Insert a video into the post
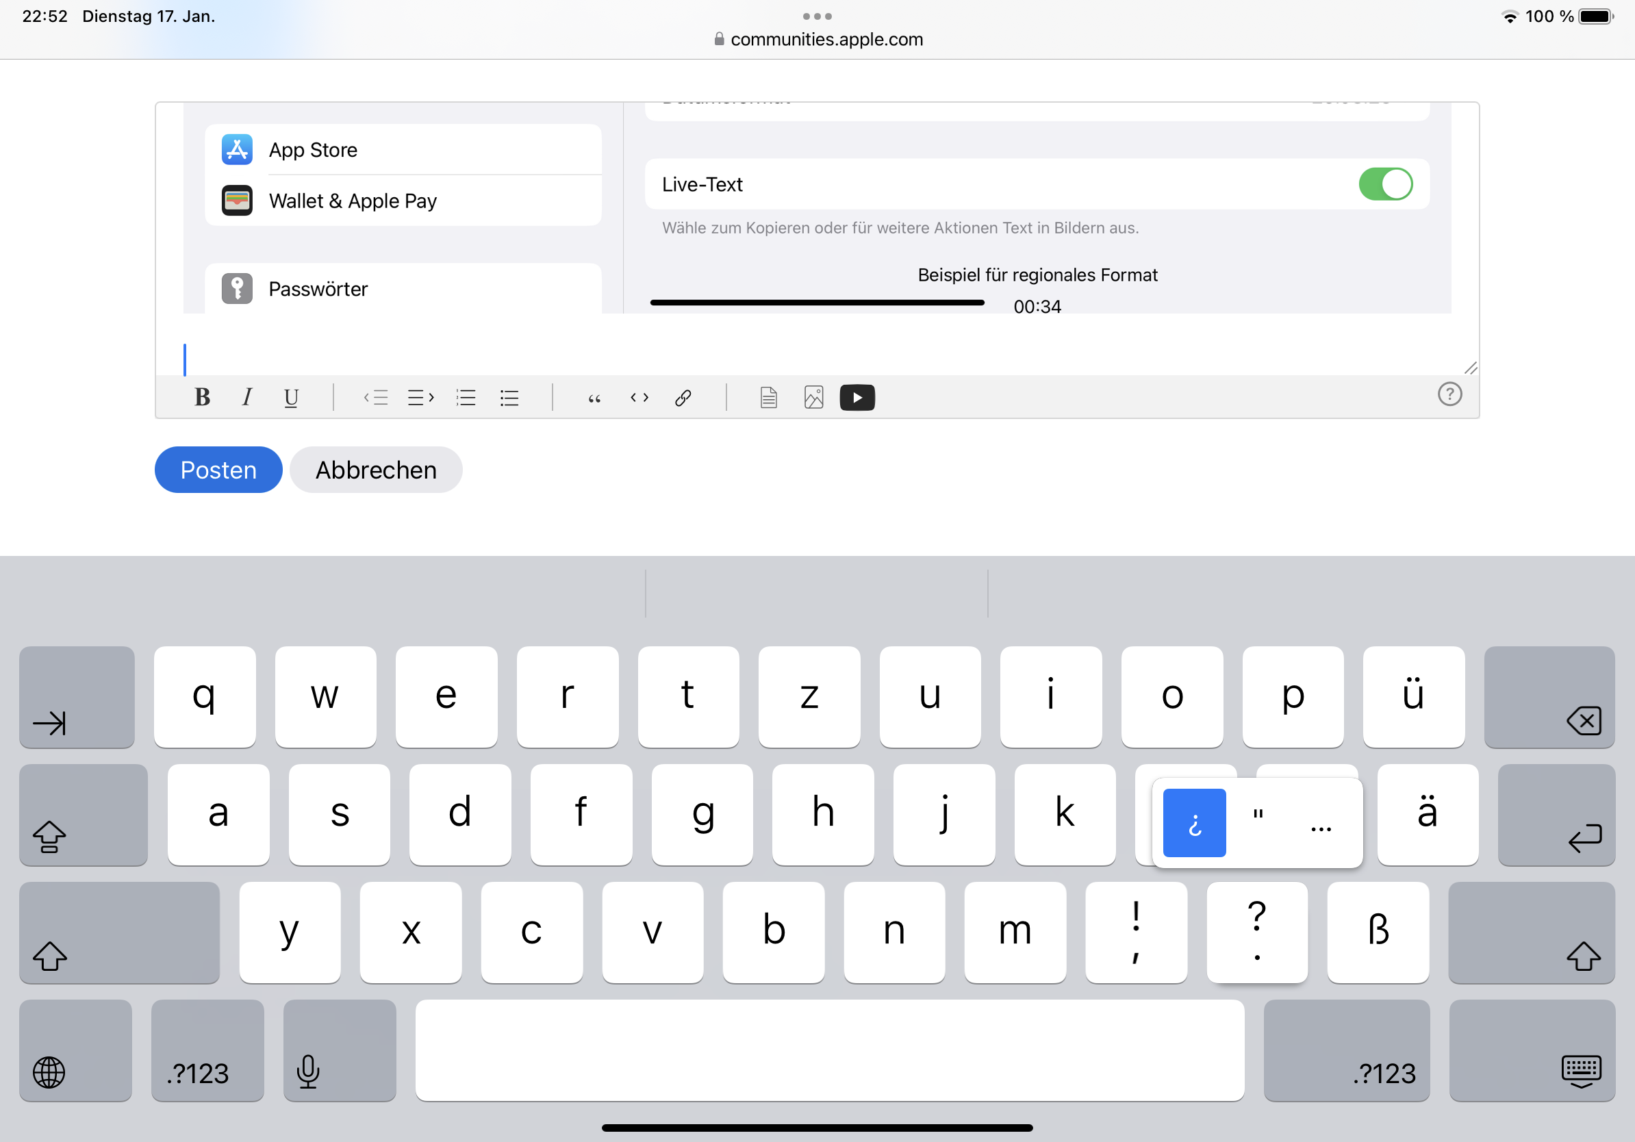Screen dimensions: 1635x1142 tap(857, 397)
